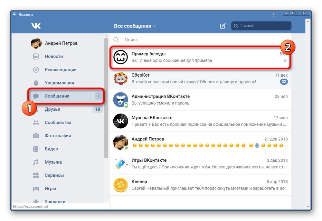Screen dimensions: 322x221
Task: Click the Фотографии camera icon
Action: click(36, 136)
